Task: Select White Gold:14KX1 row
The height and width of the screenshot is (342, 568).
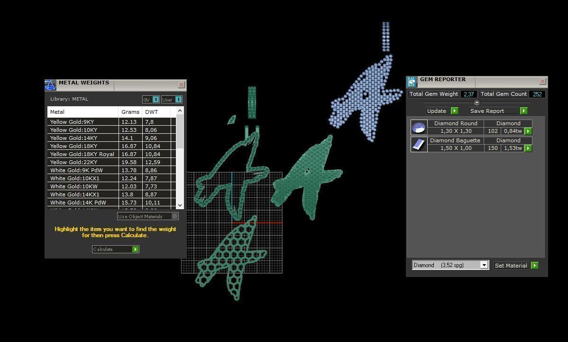Action: [x=111, y=194]
